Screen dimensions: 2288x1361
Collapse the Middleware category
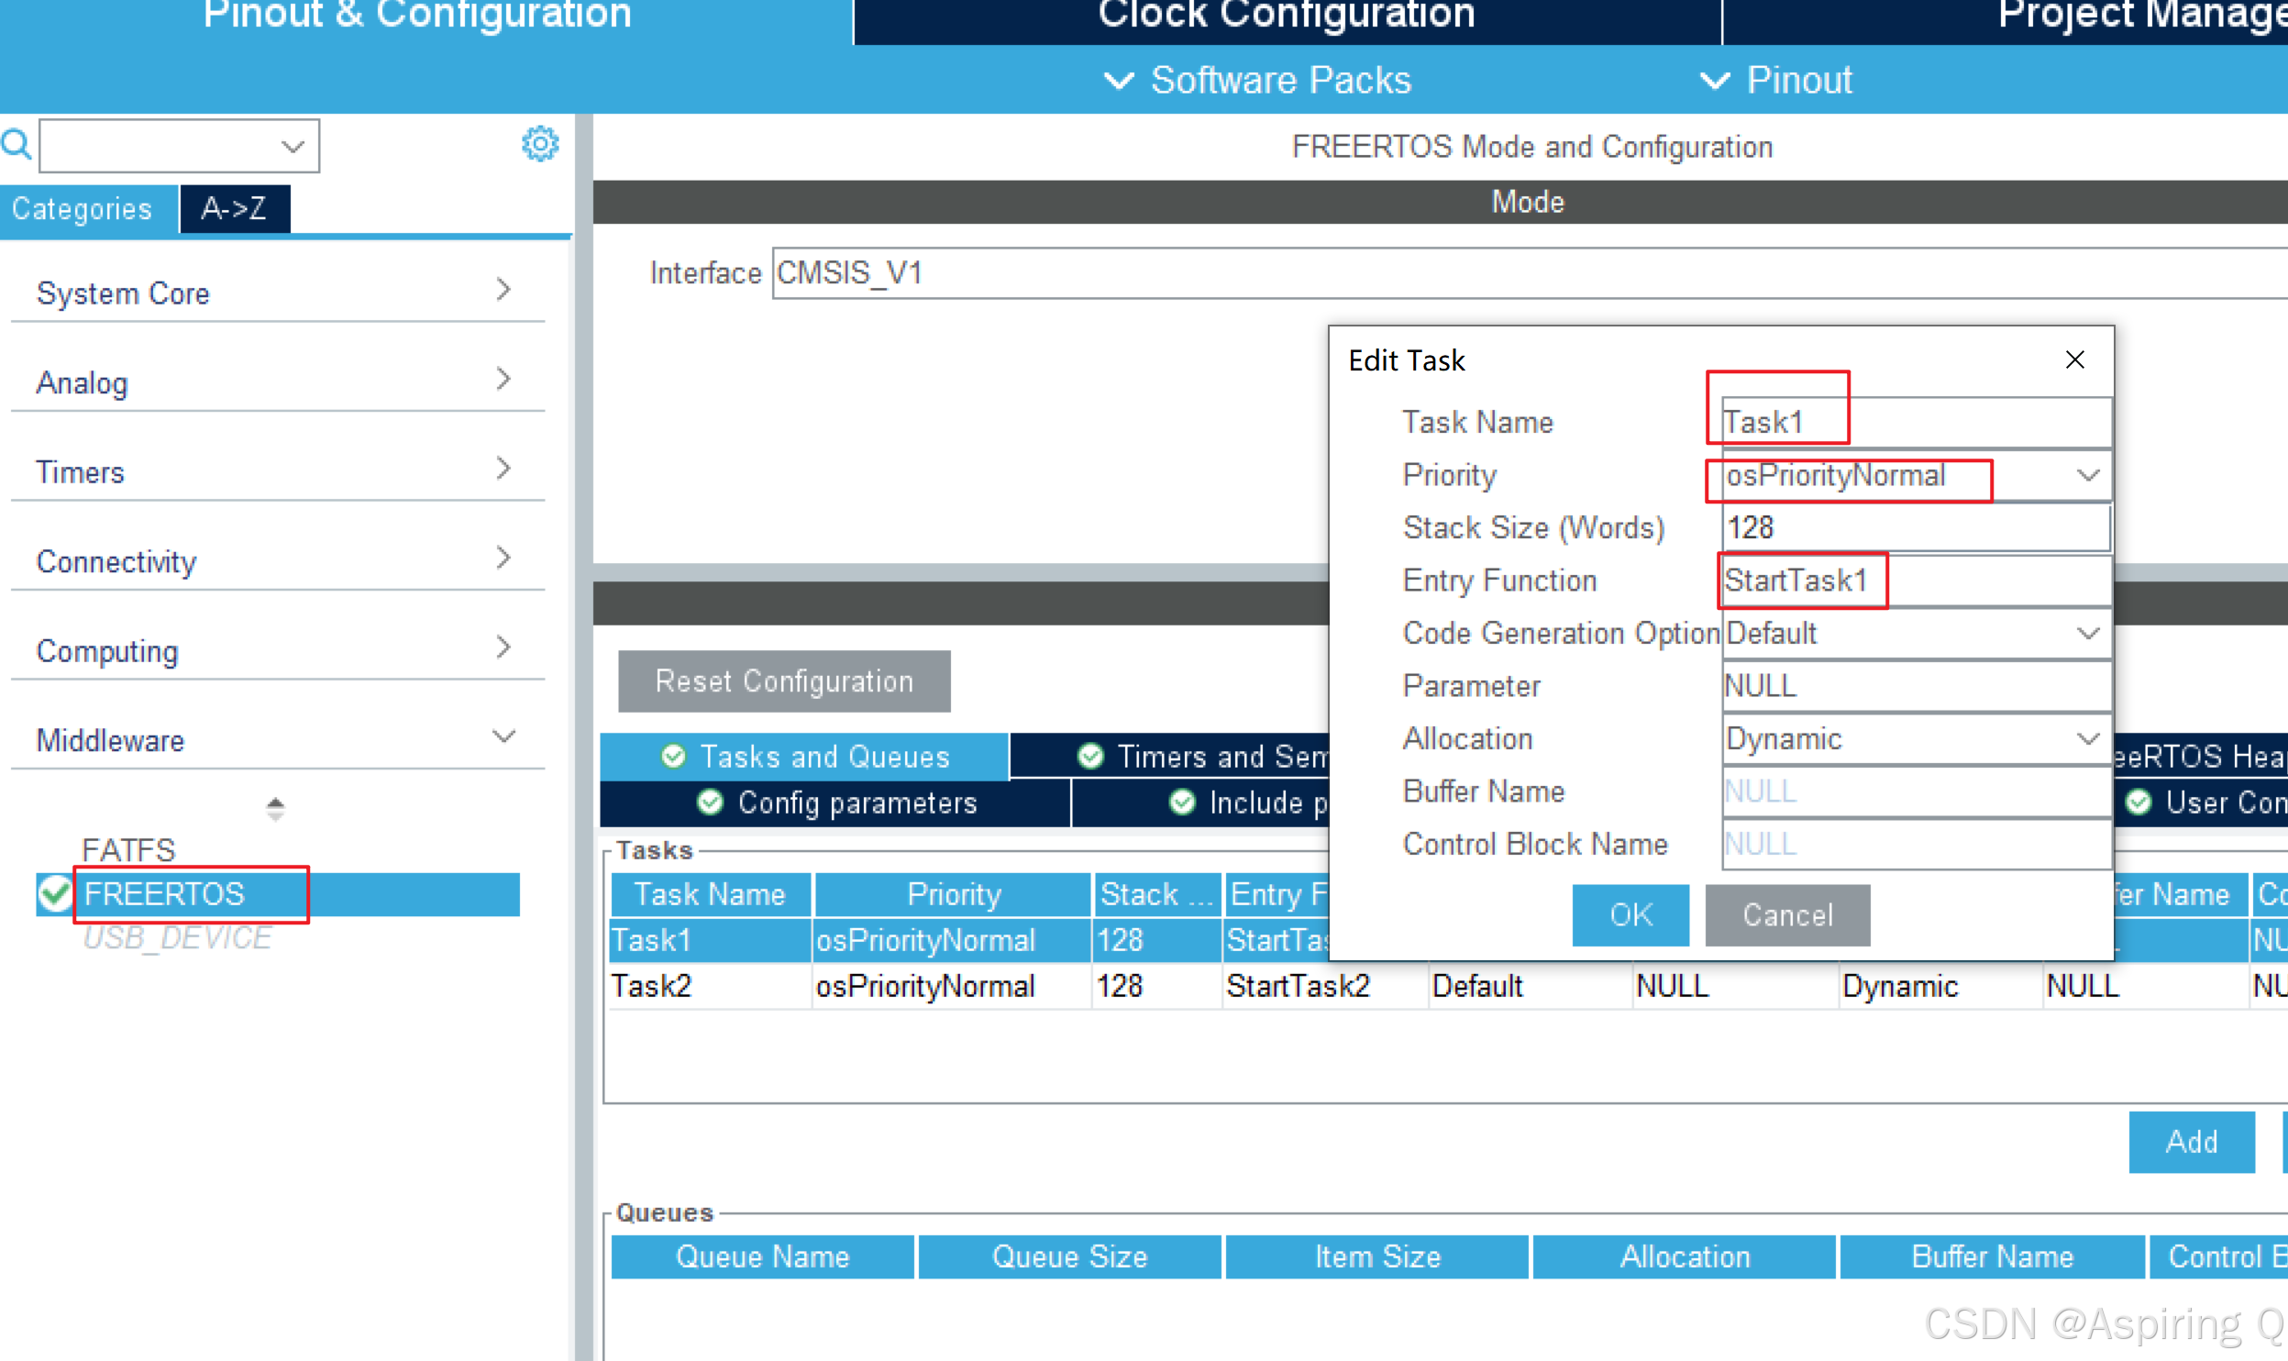(x=278, y=739)
